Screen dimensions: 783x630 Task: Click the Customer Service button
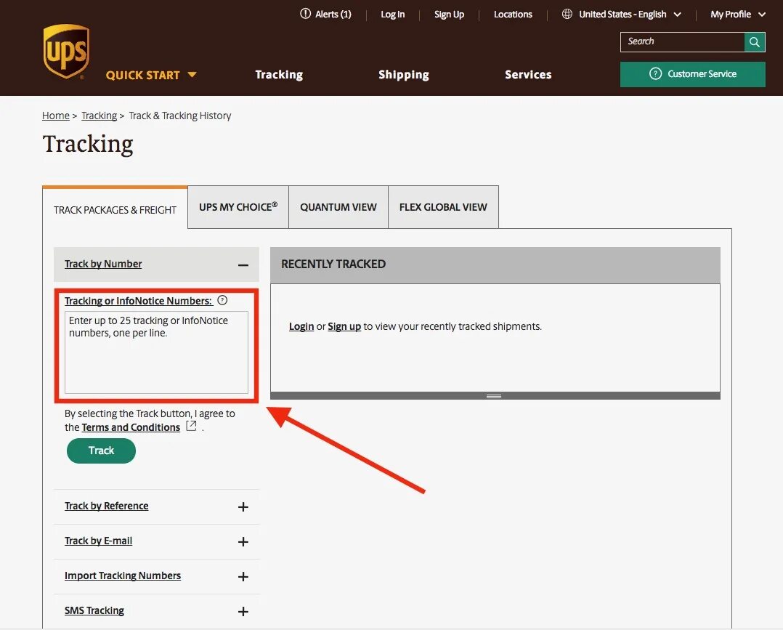[693, 74]
